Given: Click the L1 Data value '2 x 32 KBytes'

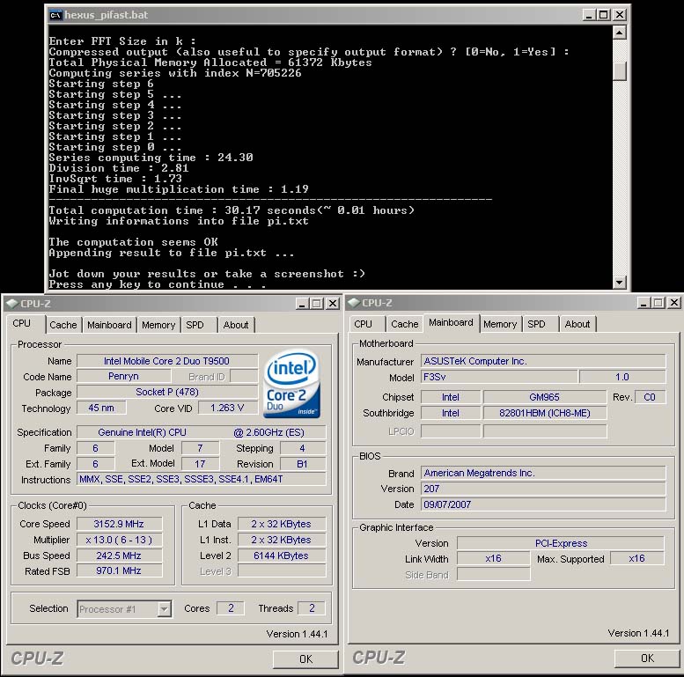Looking at the screenshot, I should pyautogui.click(x=282, y=524).
